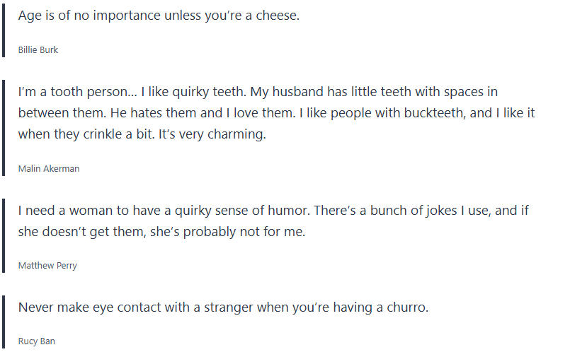Click the quote about age and cheese

159,16
